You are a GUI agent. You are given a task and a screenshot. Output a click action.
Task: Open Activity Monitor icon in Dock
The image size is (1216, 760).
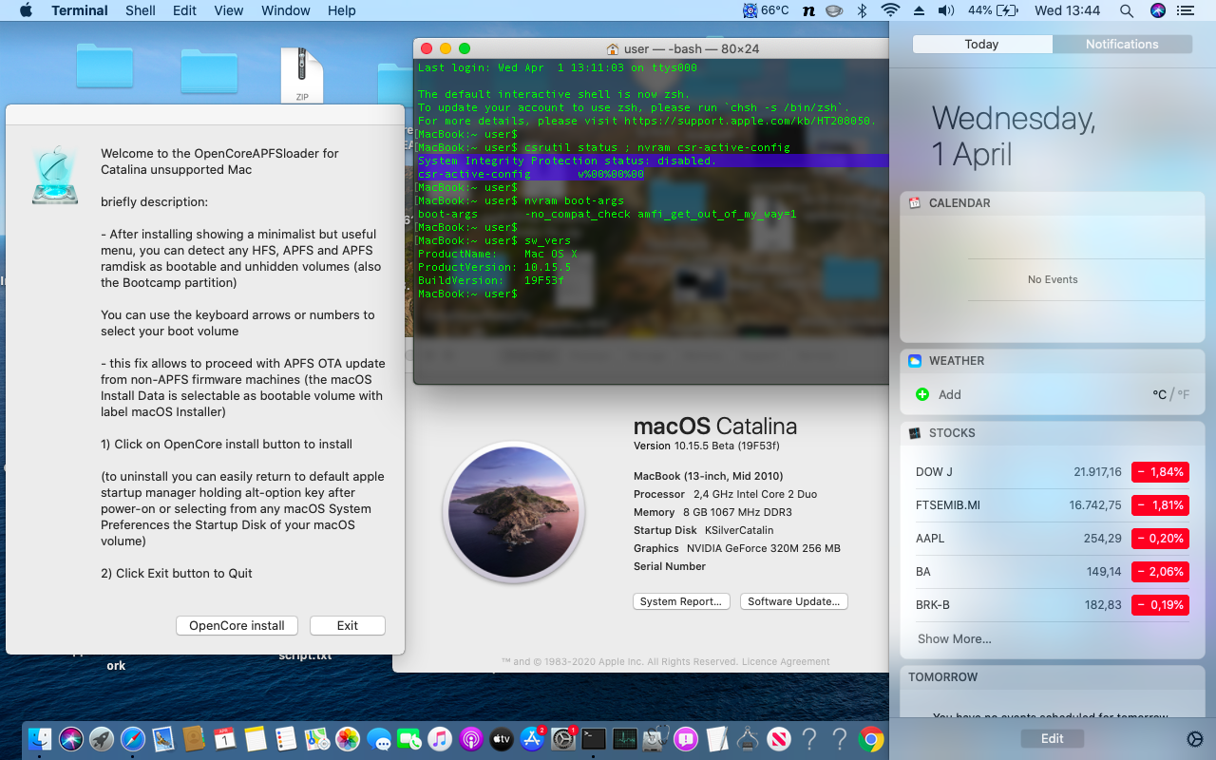pyautogui.click(x=624, y=739)
